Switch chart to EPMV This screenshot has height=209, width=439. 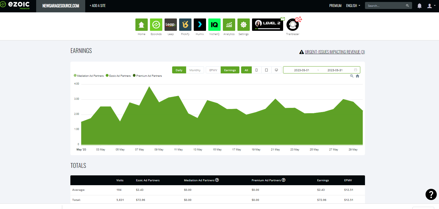[x=213, y=70]
